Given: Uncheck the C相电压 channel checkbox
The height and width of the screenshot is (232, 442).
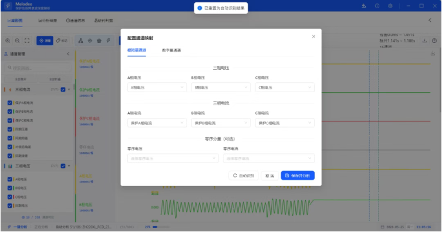Looking at the screenshot, I should [10, 197].
